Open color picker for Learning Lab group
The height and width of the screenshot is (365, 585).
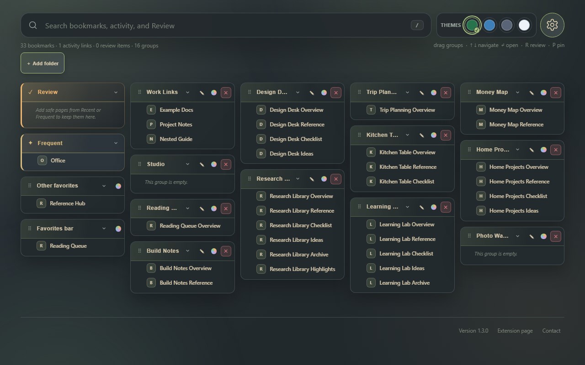tap(433, 207)
